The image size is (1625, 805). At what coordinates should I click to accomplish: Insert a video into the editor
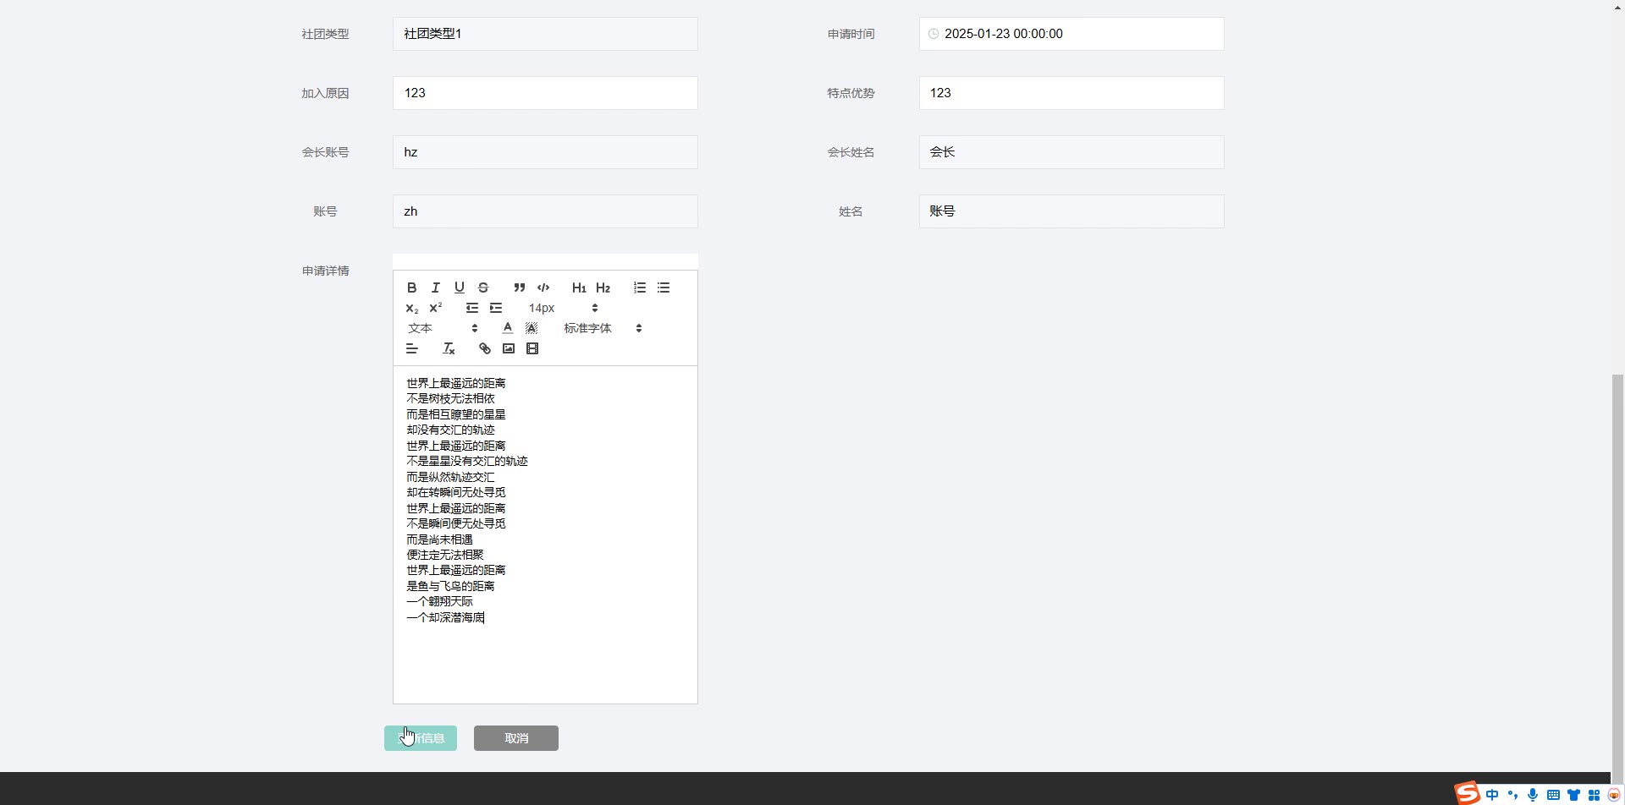point(532,348)
